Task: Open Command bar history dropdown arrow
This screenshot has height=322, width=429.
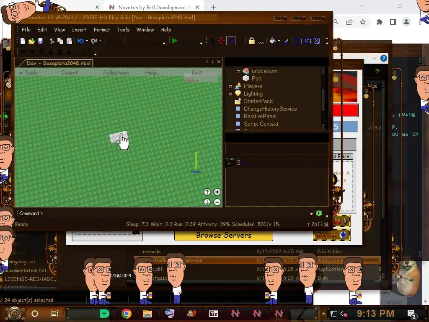Action: click(x=311, y=213)
